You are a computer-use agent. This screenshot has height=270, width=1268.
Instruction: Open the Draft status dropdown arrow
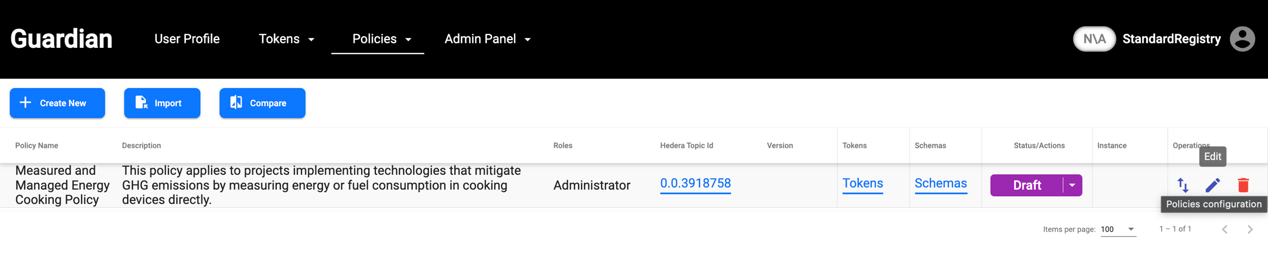(x=1072, y=185)
